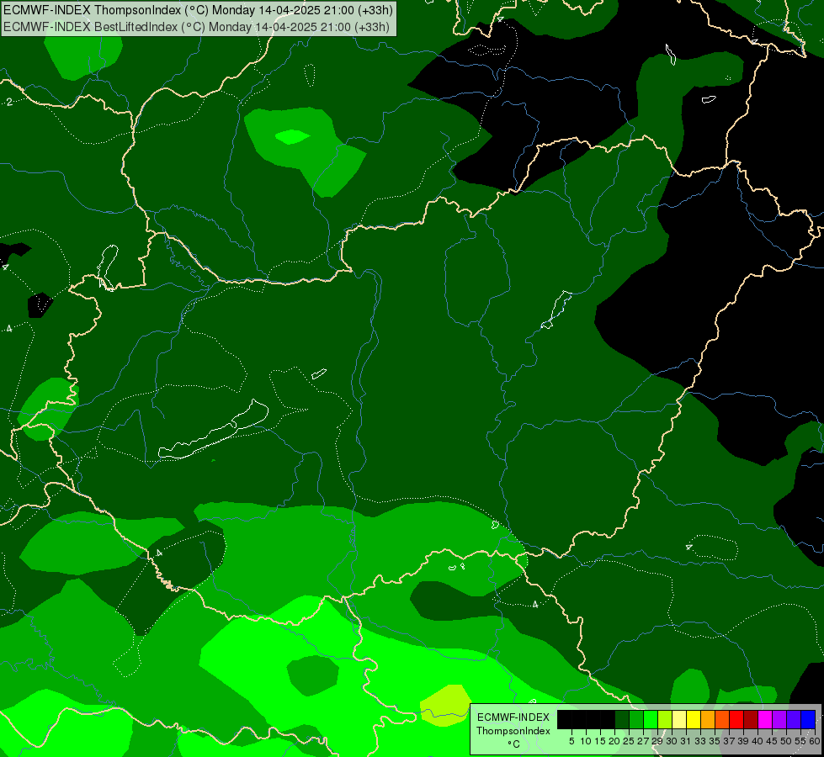Click the pale yellow 30–31 legend swatch
This screenshot has height=757, width=824.
tap(679, 719)
